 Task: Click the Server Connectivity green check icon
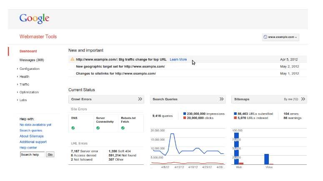pyautogui.click(x=98, y=128)
